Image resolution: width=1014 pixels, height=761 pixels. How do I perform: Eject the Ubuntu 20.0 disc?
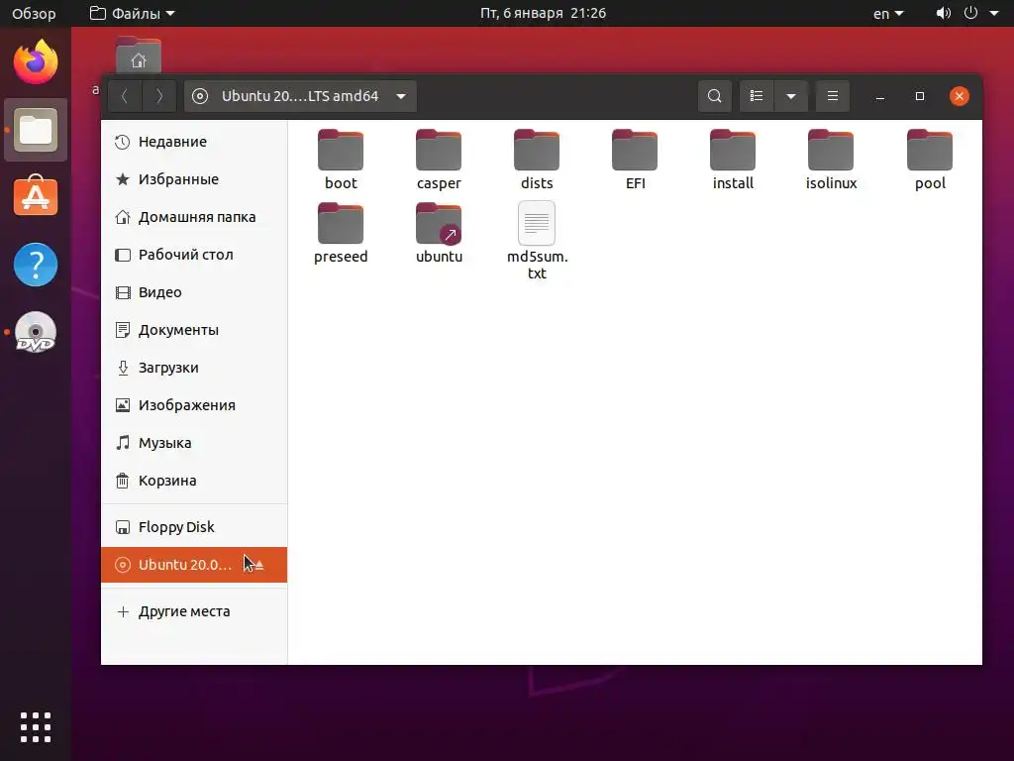click(258, 565)
